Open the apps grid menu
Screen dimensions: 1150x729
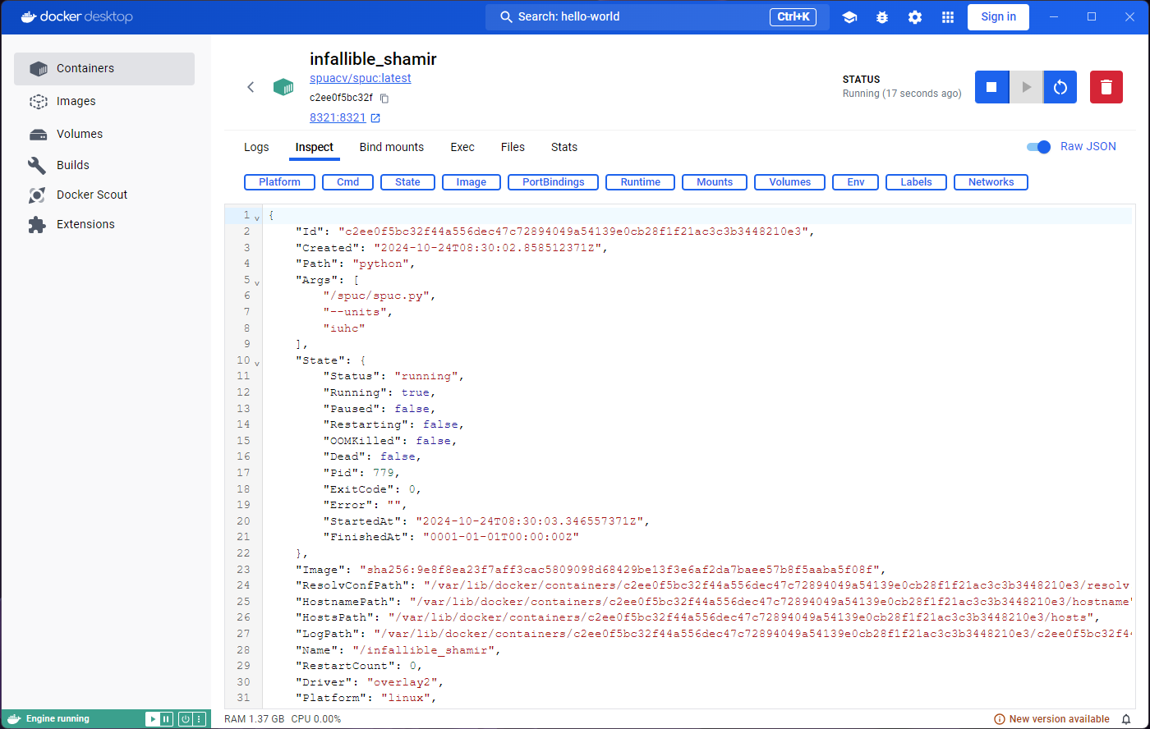(948, 17)
